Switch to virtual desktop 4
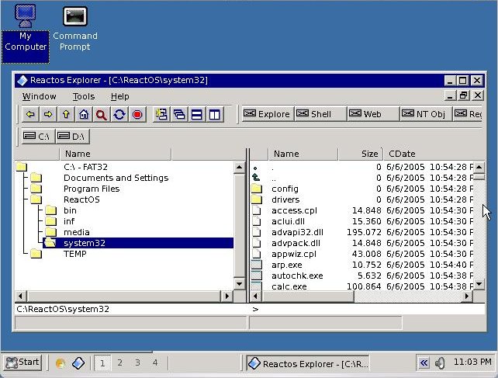Viewport: 498px width, 378px height. tap(155, 362)
